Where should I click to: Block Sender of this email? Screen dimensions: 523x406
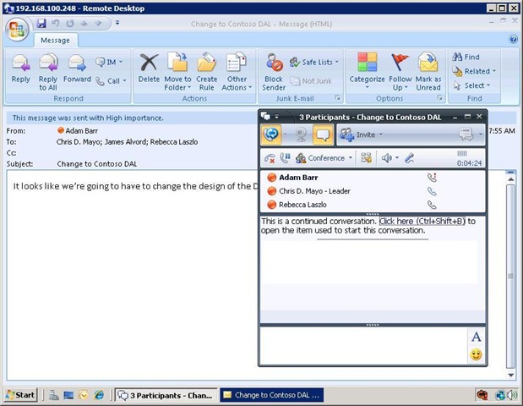pyautogui.click(x=274, y=72)
